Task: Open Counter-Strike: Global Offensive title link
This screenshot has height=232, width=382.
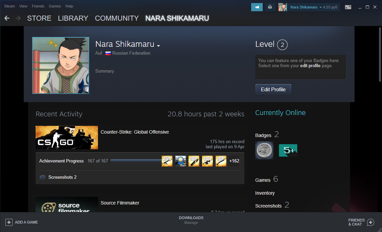Action: tap(135, 132)
